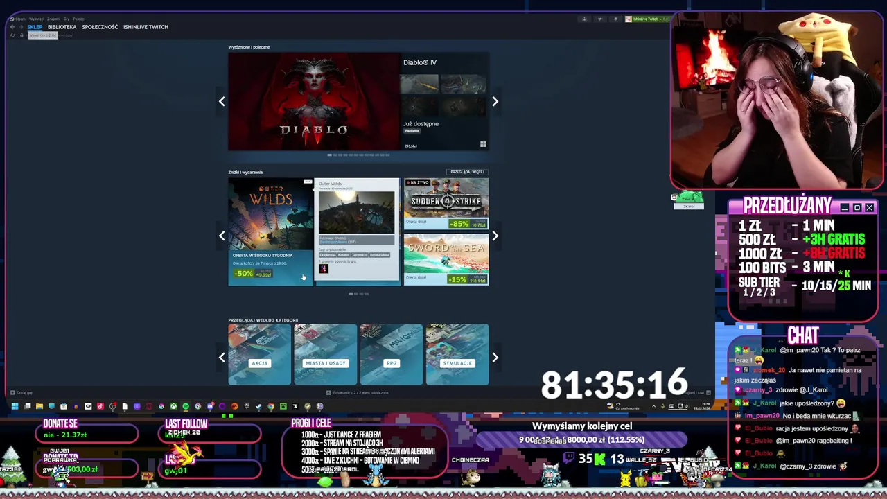Open the AKCJA category tile

click(260, 354)
